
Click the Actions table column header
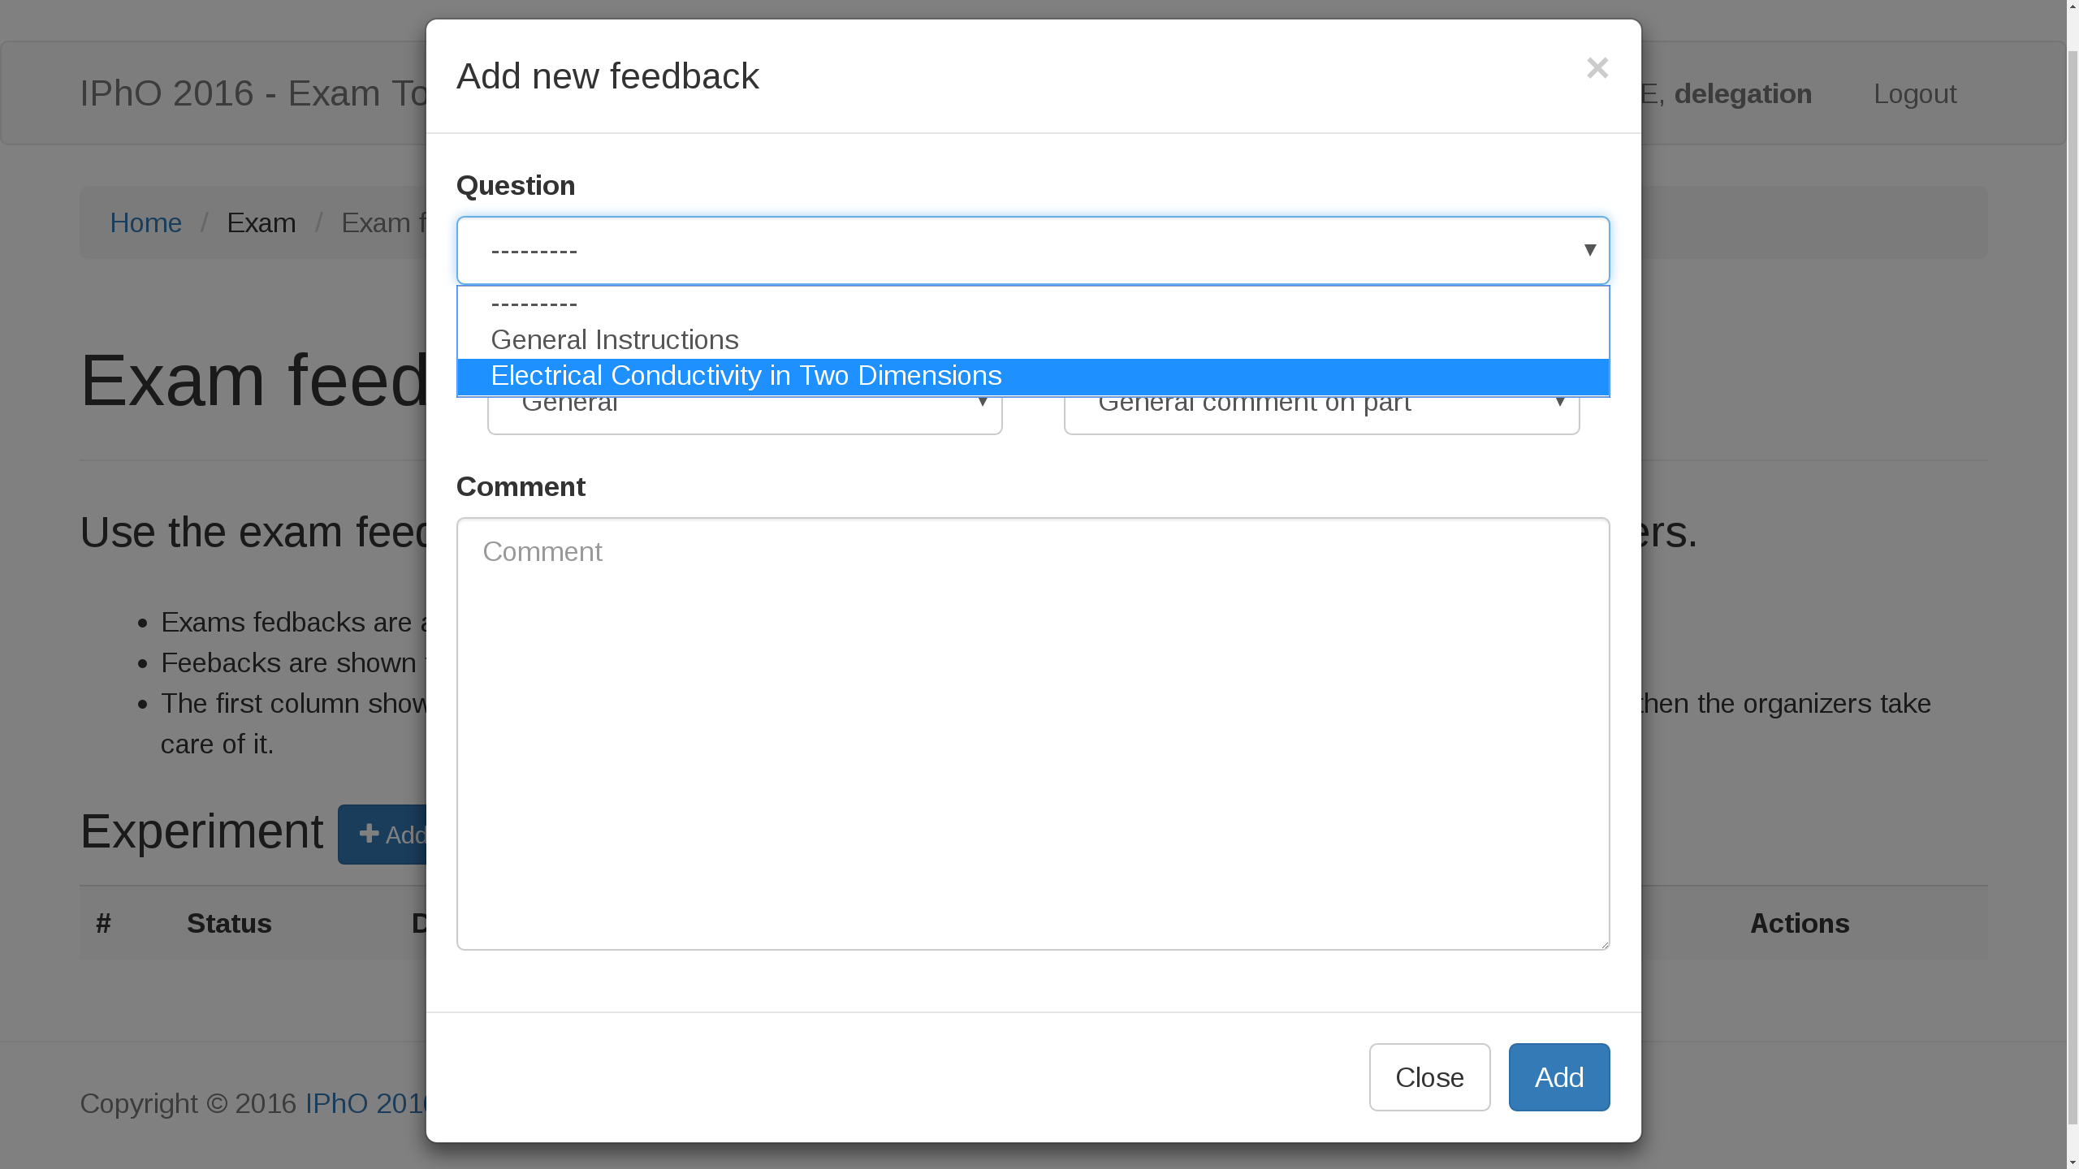pyautogui.click(x=1798, y=923)
